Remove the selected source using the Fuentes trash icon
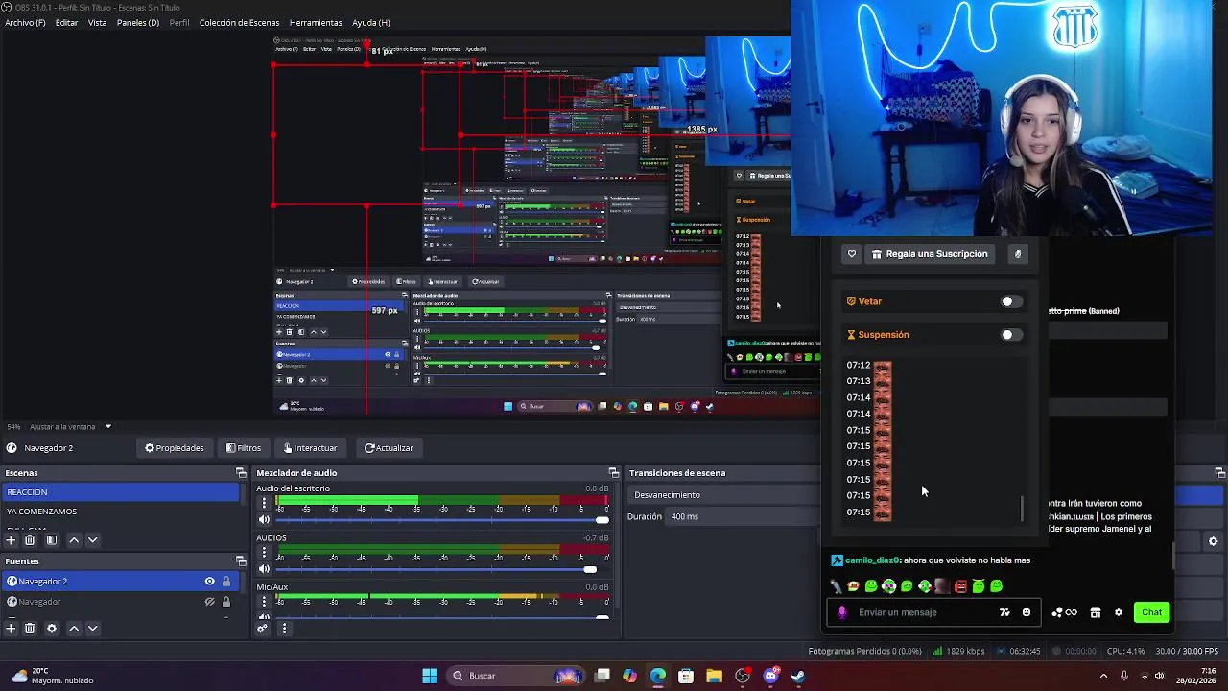1228x691 pixels. [30, 629]
